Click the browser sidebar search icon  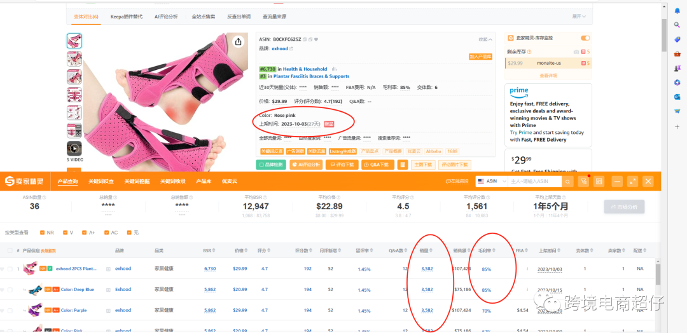point(677,25)
